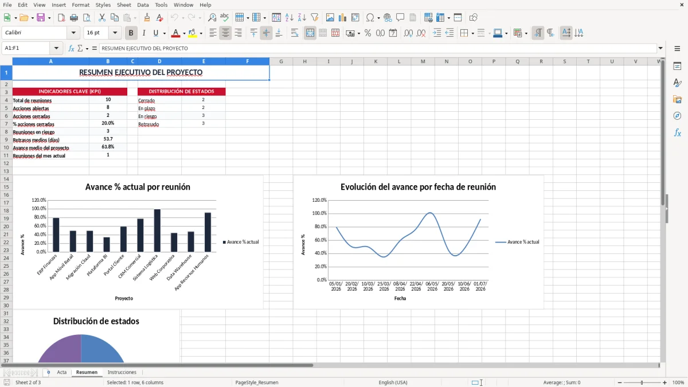Open Properties panel in sidebar
Image resolution: width=688 pixels, height=387 pixels.
(x=677, y=66)
